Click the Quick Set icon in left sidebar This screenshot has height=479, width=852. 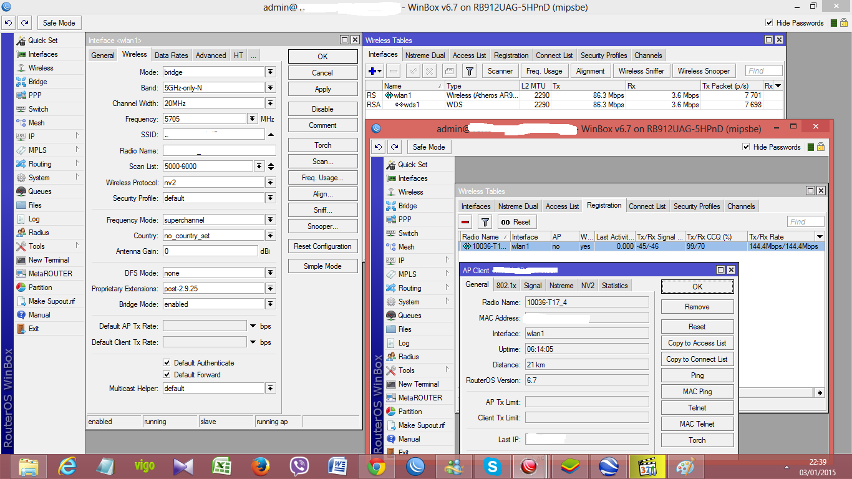(x=21, y=41)
